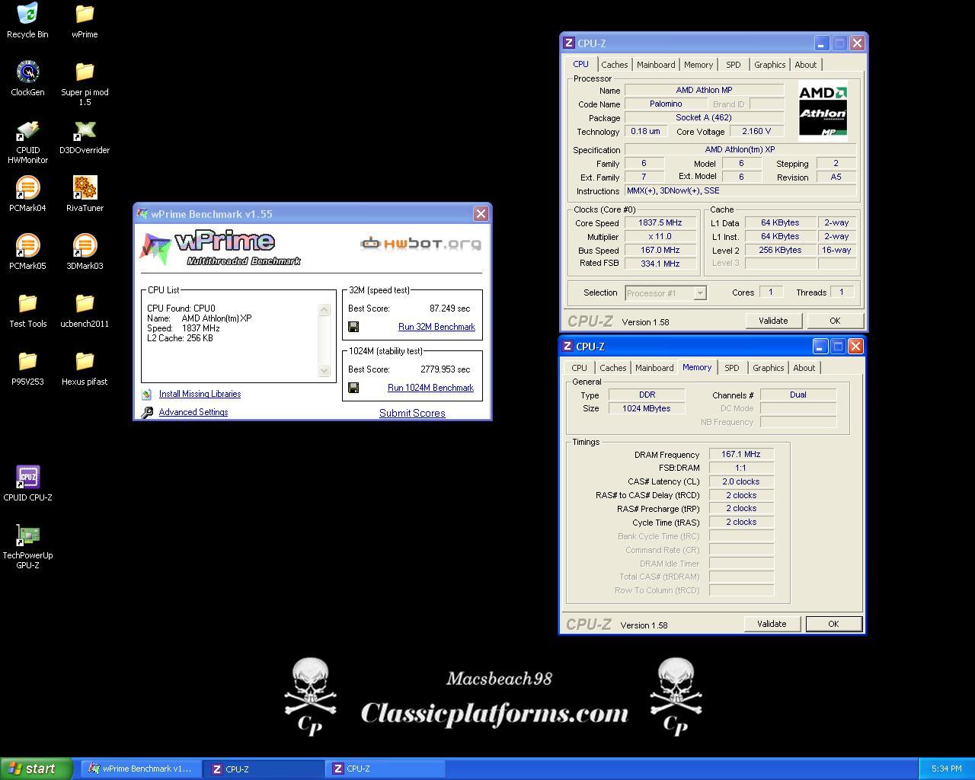Click OK in the upper CPU-Z window
The height and width of the screenshot is (780, 975).
(835, 321)
